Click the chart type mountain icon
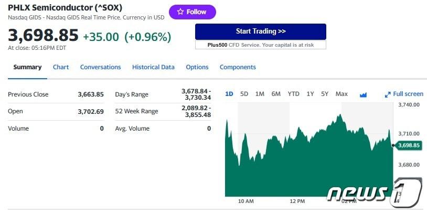 pyautogui.click(x=363, y=95)
